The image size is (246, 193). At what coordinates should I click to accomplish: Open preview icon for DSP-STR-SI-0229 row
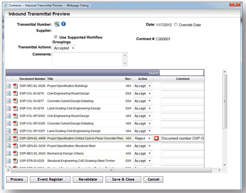(9, 161)
